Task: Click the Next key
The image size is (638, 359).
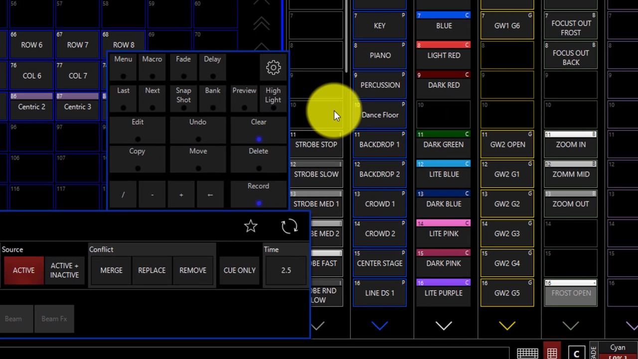Action: point(152,98)
